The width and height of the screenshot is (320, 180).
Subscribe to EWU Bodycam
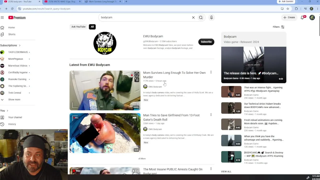click(x=206, y=42)
